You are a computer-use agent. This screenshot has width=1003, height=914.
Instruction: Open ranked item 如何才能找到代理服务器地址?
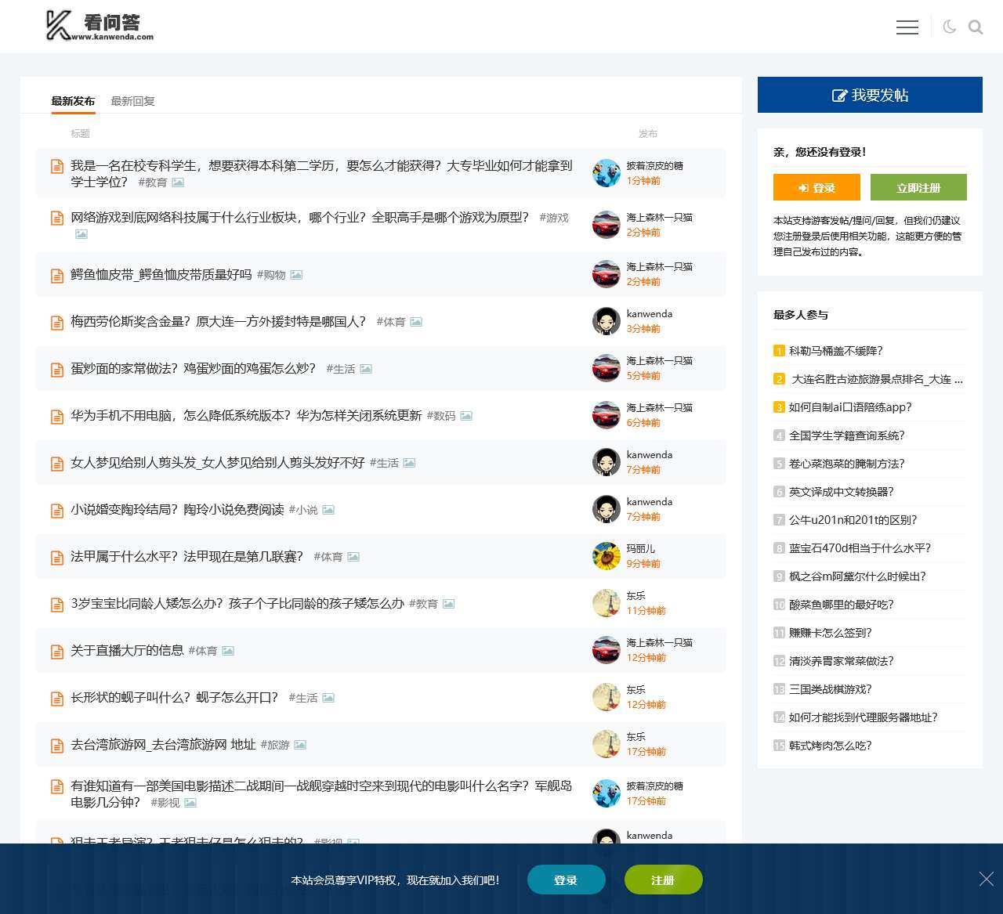click(x=864, y=717)
